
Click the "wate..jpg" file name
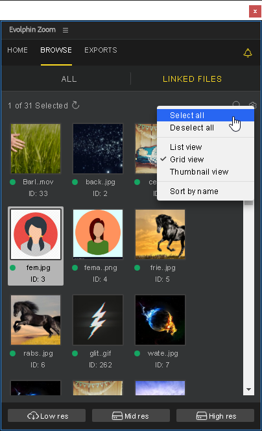pyautogui.click(x=163, y=354)
